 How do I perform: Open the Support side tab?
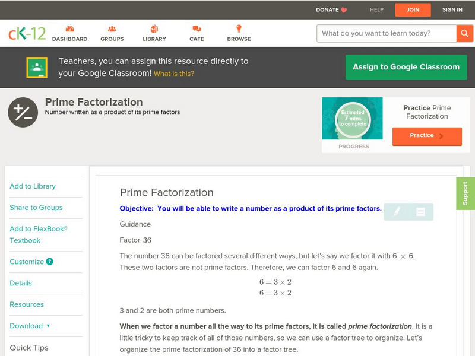coord(465,193)
